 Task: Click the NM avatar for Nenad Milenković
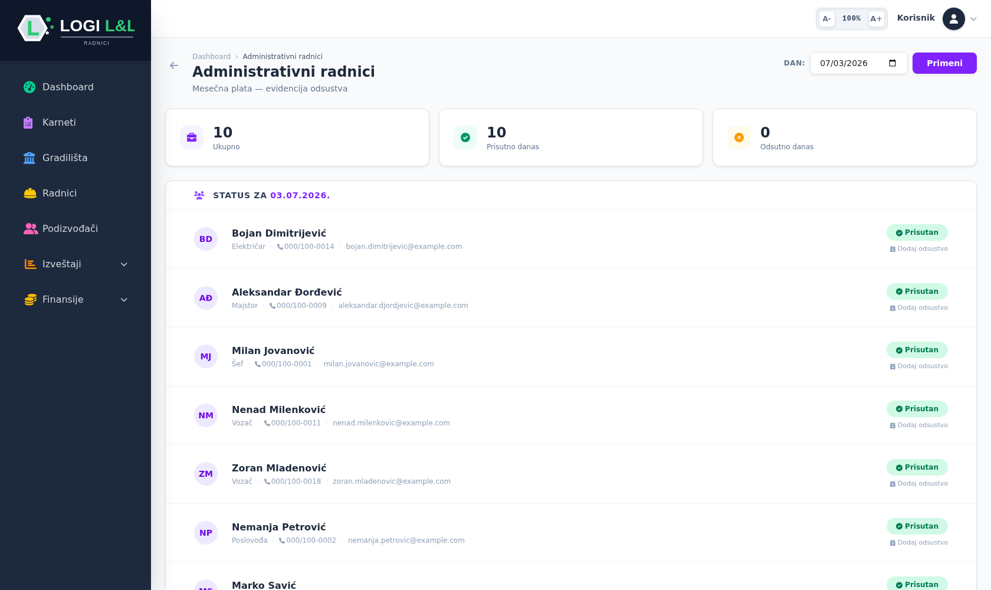tap(206, 415)
